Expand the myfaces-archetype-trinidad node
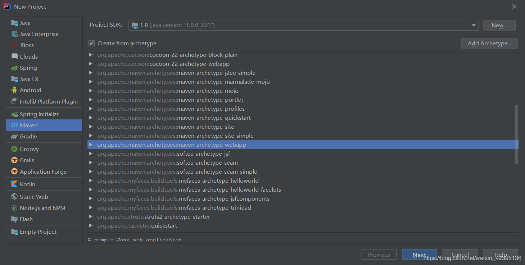Image resolution: width=525 pixels, height=265 pixels. coord(91,208)
